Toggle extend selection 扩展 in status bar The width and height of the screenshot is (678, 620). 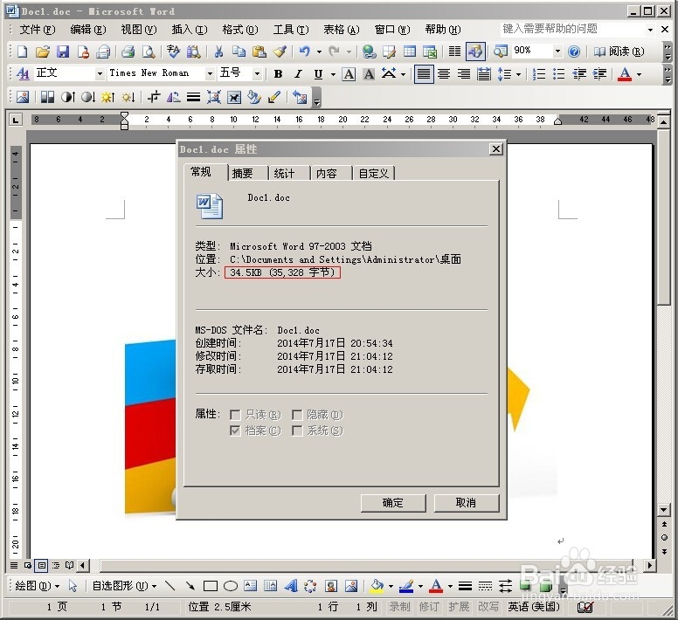pyautogui.click(x=459, y=607)
